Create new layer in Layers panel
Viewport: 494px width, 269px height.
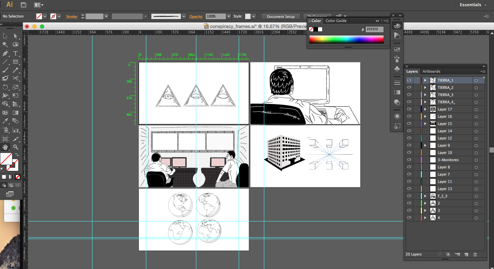pos(466,254)
